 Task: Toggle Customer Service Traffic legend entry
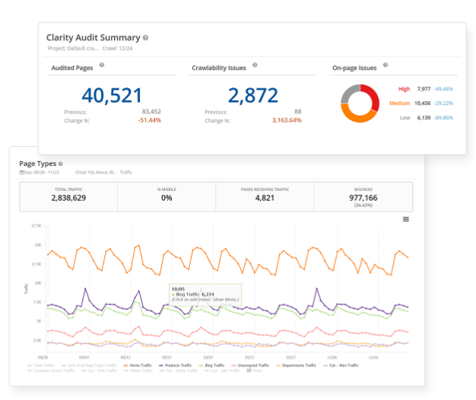(x=51, y=370)
